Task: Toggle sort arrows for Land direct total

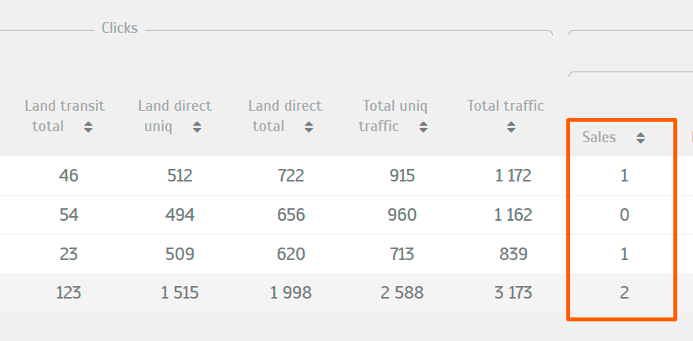Action: 307,126
